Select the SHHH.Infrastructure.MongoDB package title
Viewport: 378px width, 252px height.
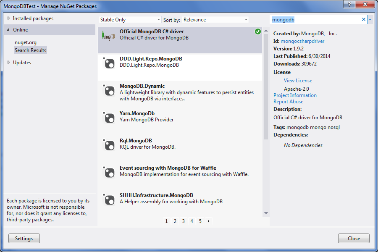[x=156, y=195]
